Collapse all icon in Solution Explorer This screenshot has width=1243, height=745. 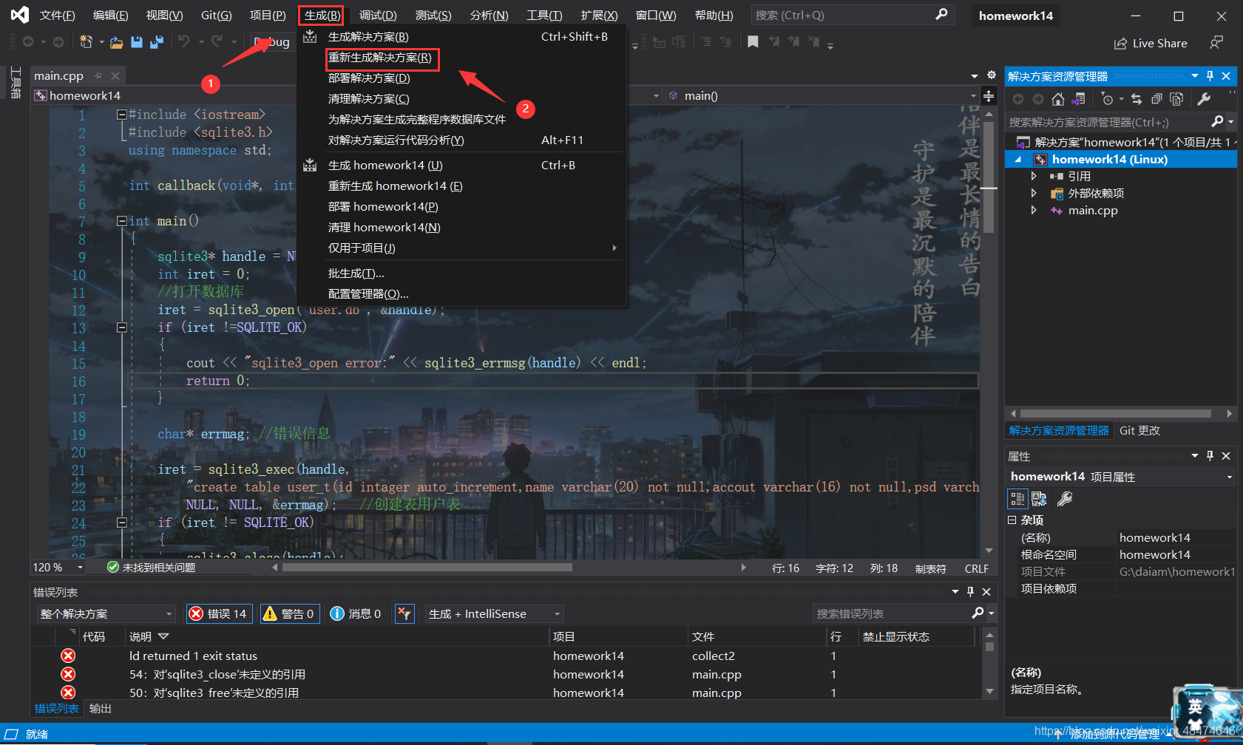pyautogui.click(x=1156, y=99)
